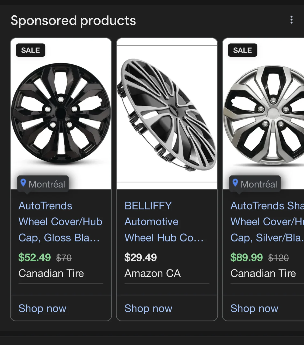Open the three-dot sponsored products menu
The image size is (304, 345).
[x=291, y=20]
